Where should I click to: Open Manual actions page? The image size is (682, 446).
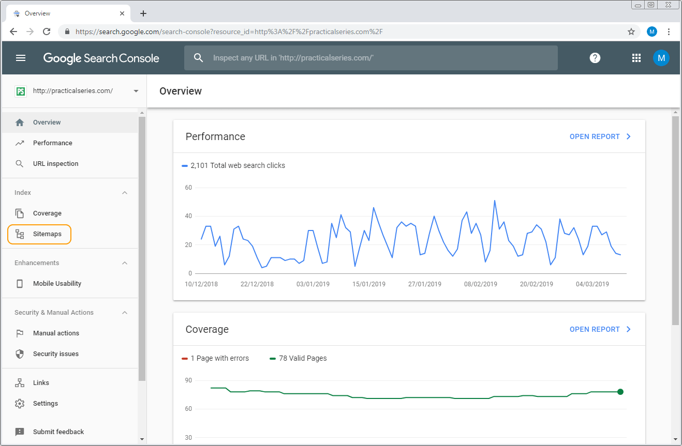pyautogui.click(x=70, y=333)
